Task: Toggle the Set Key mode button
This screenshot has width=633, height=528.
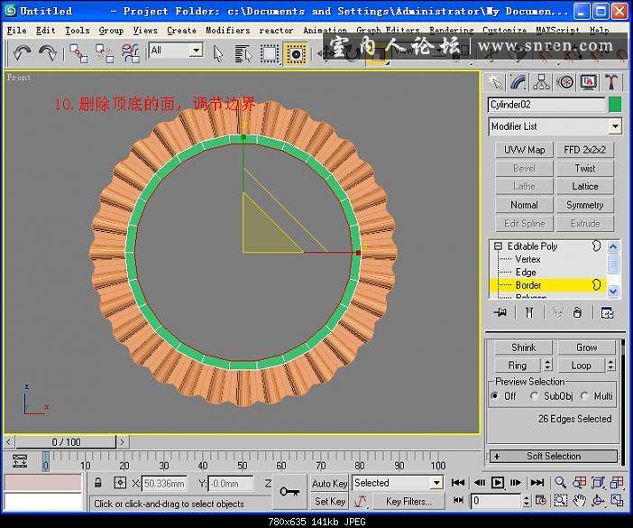Action: pos(329,501)
